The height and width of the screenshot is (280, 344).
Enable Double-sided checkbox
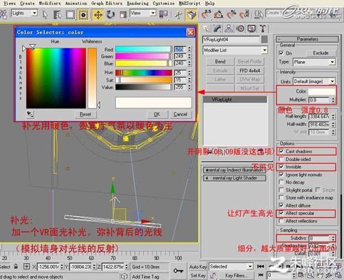[281, 159]
